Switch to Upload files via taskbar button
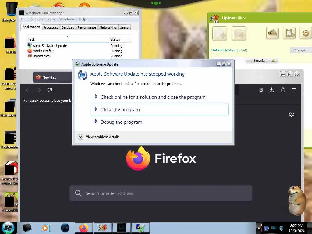The image size is (312, 234). [103, 228]
